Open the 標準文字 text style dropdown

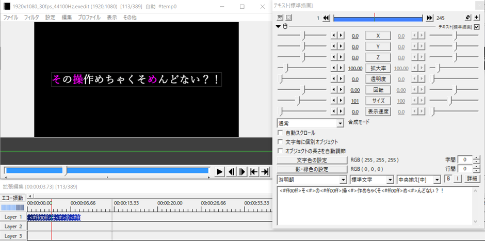click(372, 180)
